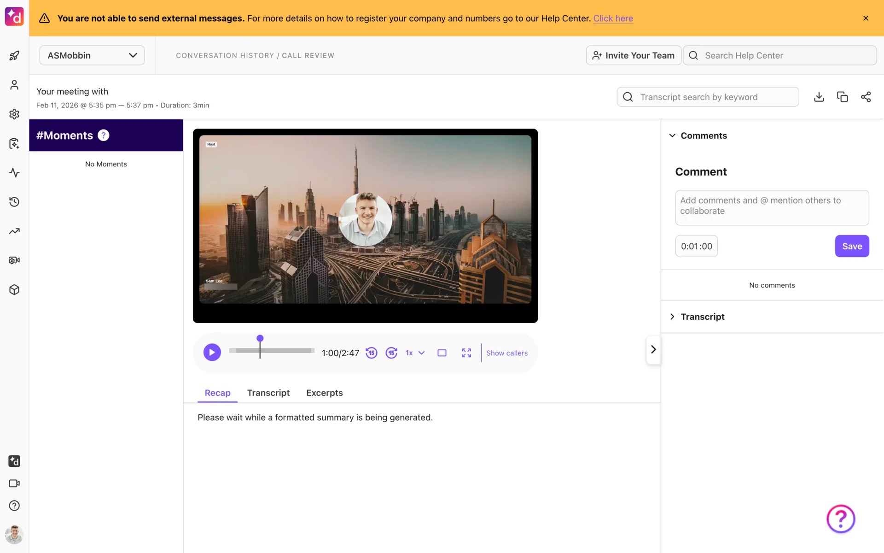Image resolution: width=884 pixels, height=553 pixels.
Task: Enter fullscreen video mode
Action: pos(466,353)
